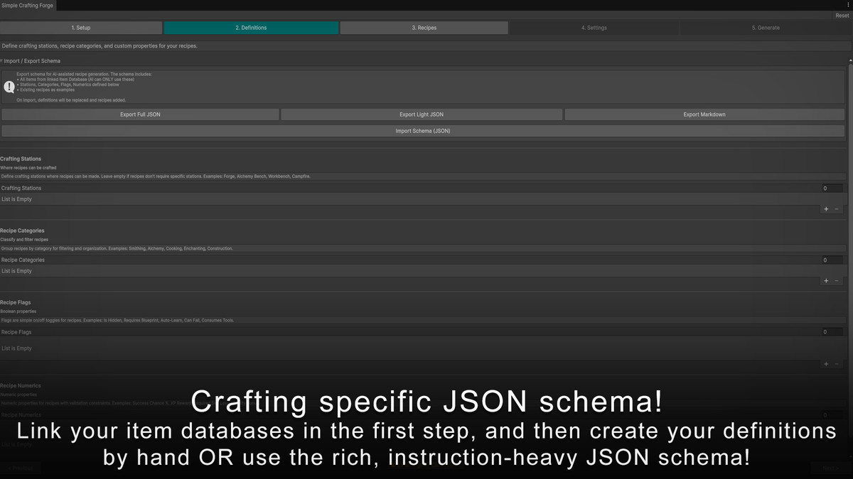
Task: Open the 4. Settings tab
Action: click(594, 28)
